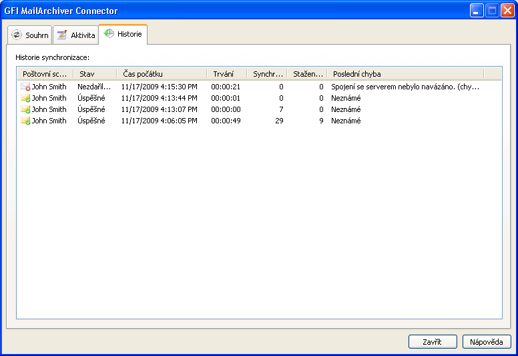Click start time 11/17/2009 4:13:44 PM
The height and width of the screenshot is (356, 518).
[x=160, y=98]
